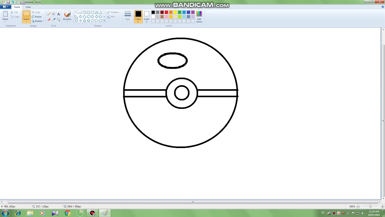The height and width of the screenshot is (217, 385).
Task: Choose the Diamond shape
Action: click(x=80, y=17)
